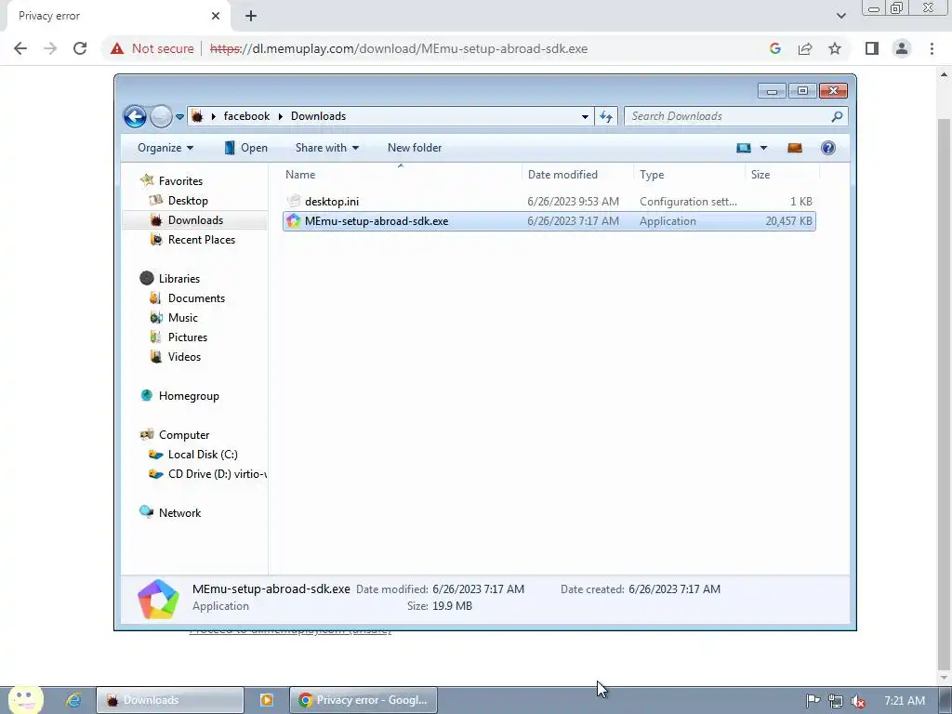The image size is (952, 714).
Task: Click Explorer back arrow button
Action: click(x=135, y=116)
